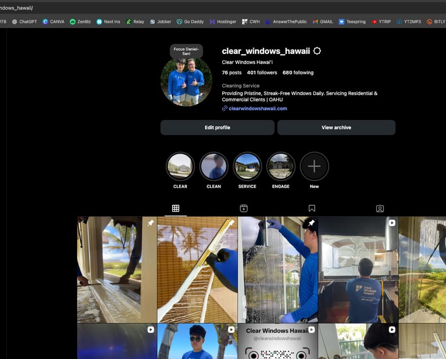Open the 680 following list
This screenshot has width=446, height=359.
pyautogui.click(x=298, y=72)
